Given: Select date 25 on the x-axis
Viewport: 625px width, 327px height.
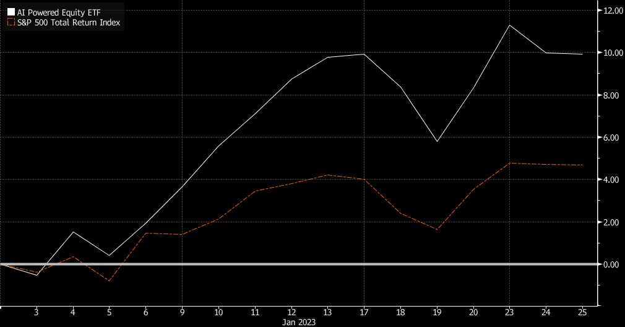Looking at the screenshot, I should point(582,313).
